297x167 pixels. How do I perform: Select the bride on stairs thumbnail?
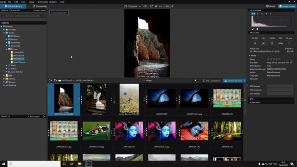click(x=97, y=98)
